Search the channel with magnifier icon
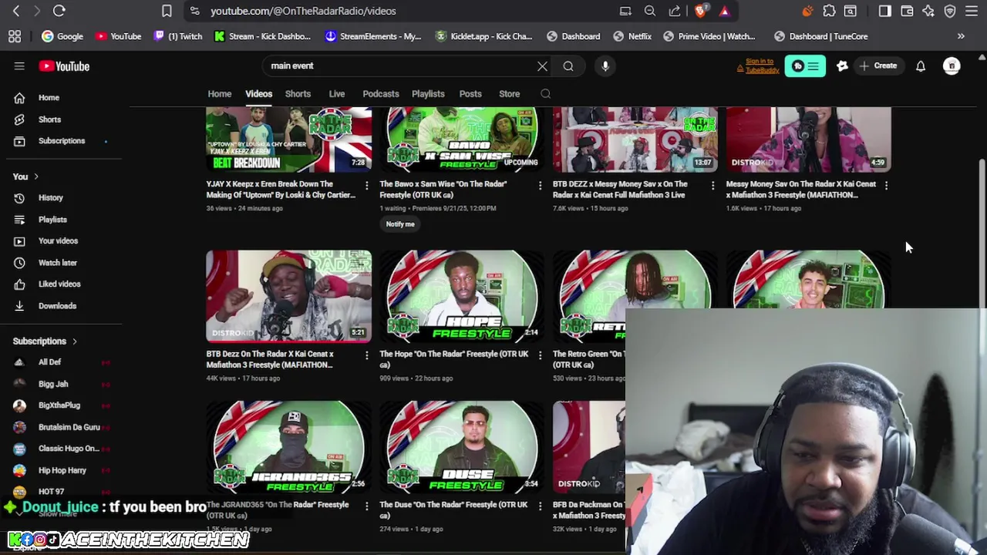The height and width of the screenshot is (555, 987). pyautogui.click(x=545, y=94)
